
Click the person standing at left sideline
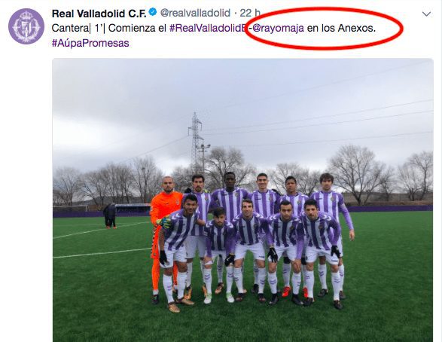pos(110,215)
